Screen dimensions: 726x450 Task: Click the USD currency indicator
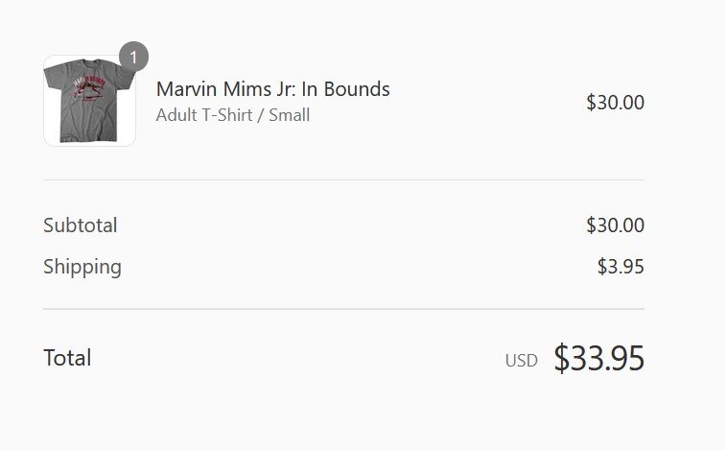[522, 361]
